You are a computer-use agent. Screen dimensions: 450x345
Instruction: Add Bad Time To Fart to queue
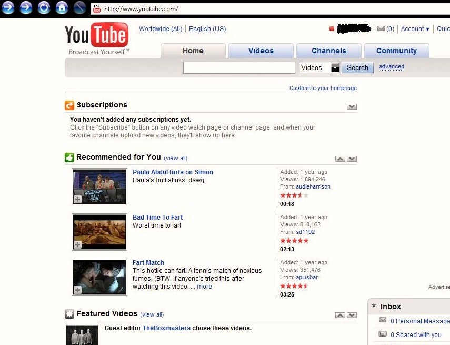tap(77, 244)
